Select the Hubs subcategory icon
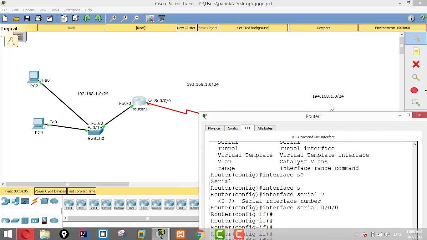The height and width of the screenshot is (240, 427). (x=25, y=221)
